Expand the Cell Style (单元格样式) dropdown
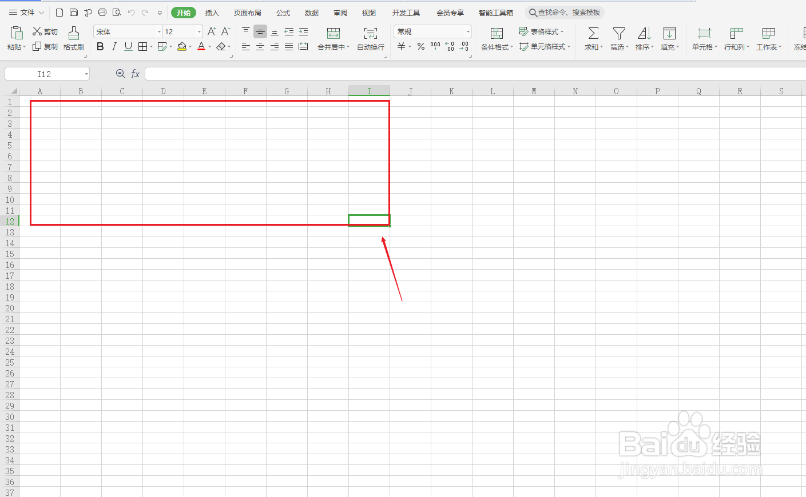Viewport: 806px width, 497px height. point(569,47)
